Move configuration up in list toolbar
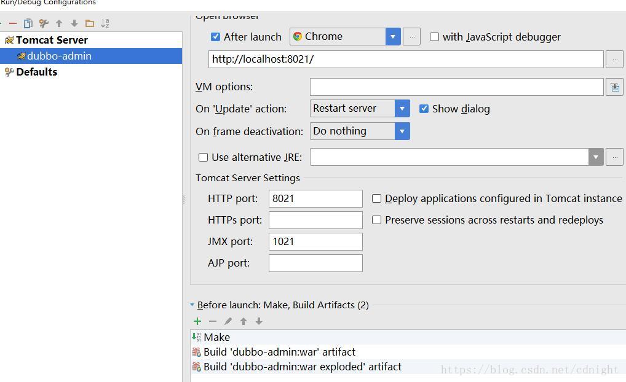626x382 pixels. point(59,23)
